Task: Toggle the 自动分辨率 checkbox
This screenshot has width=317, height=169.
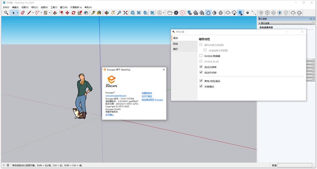Action: [201, 67]
